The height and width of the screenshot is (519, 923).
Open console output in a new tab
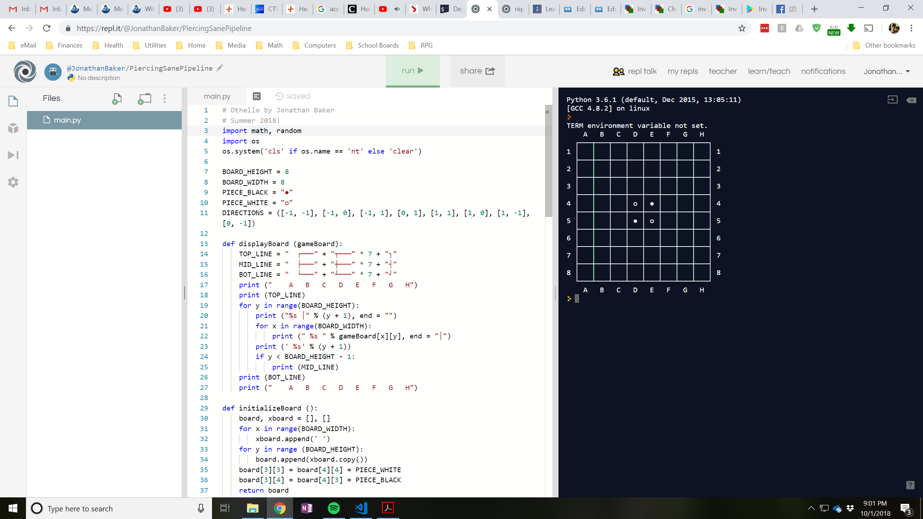893,100
